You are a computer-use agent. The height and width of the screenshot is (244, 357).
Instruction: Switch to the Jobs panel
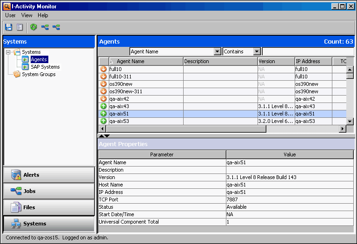click(x=49, y=191)
